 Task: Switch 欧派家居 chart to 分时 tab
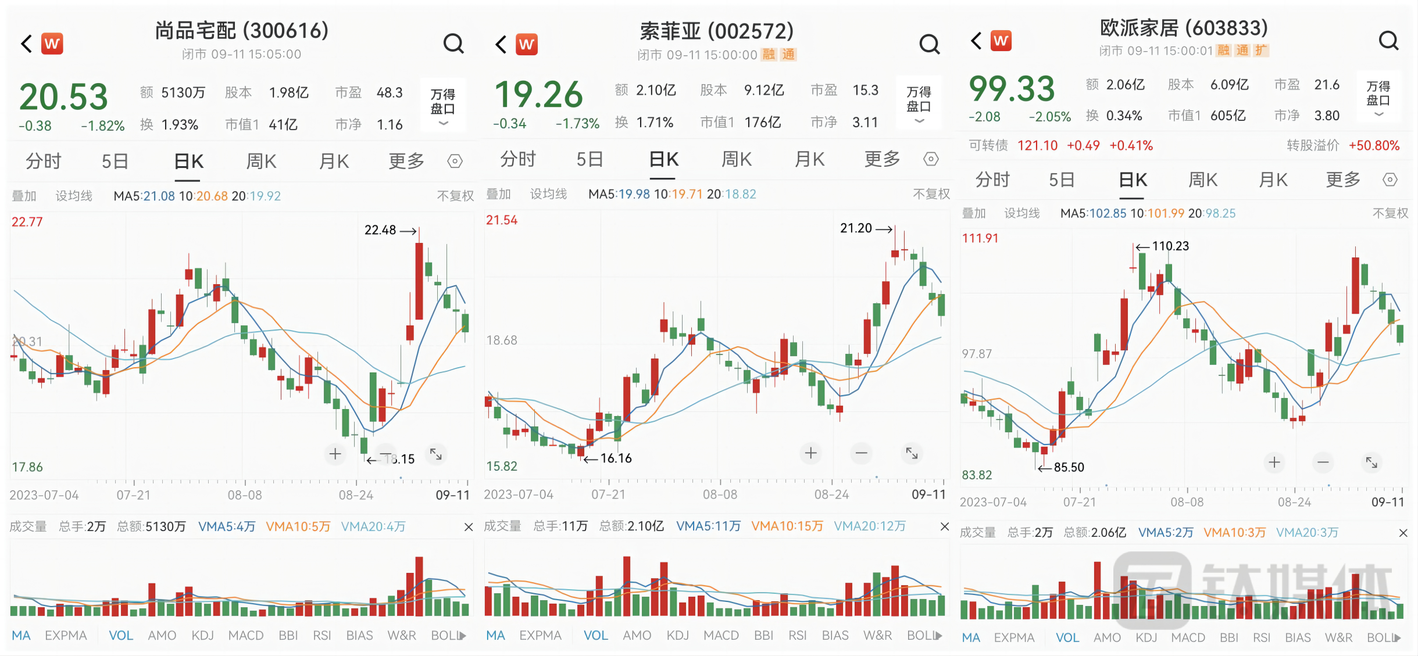(992, 180)
